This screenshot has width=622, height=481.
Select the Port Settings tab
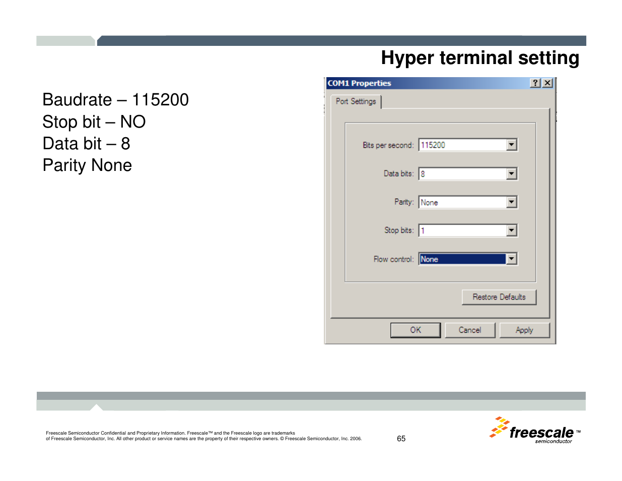pos(356,101)
